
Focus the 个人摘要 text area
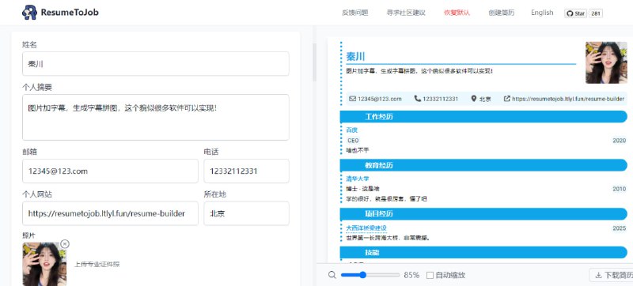(155, 117)
